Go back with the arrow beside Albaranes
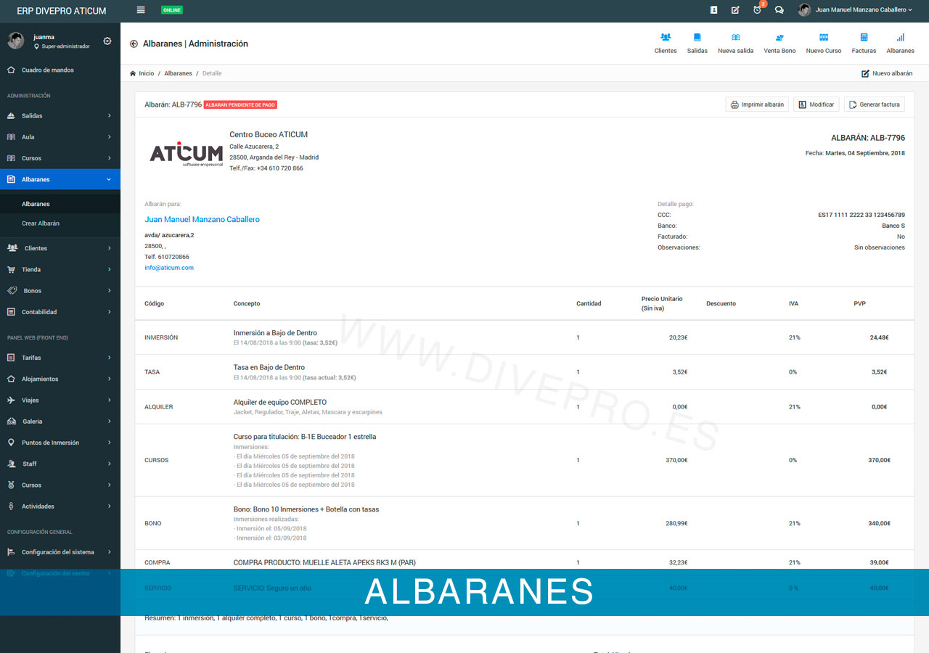 pyautogui.click(x=134, y=44)
